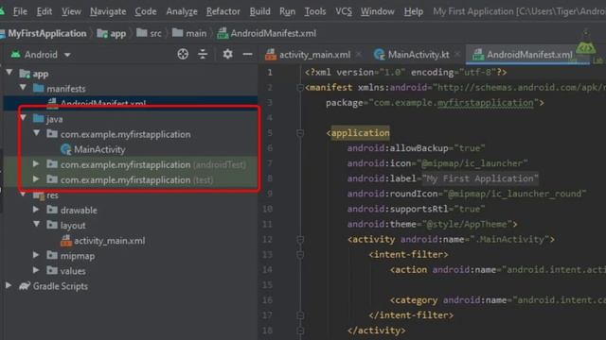Open project panel settings gear
606x340 pixels.
[227, 54]
